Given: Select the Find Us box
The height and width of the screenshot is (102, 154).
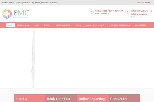Looking at the screenshot, I should click(x=30, y=98).
